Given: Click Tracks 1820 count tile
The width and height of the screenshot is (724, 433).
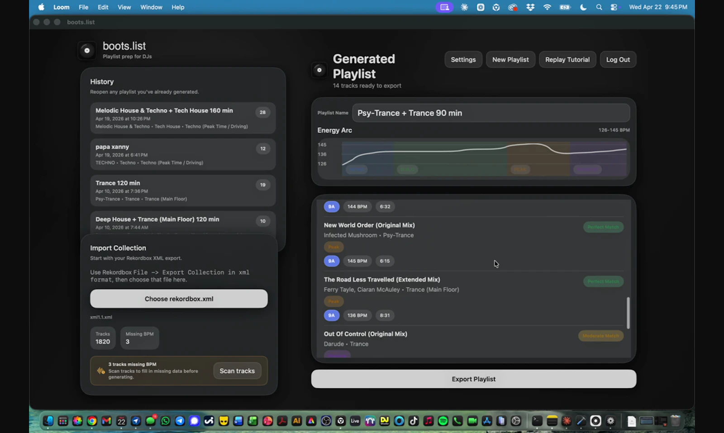Looking at the screenshot, I should pos(103,338).
